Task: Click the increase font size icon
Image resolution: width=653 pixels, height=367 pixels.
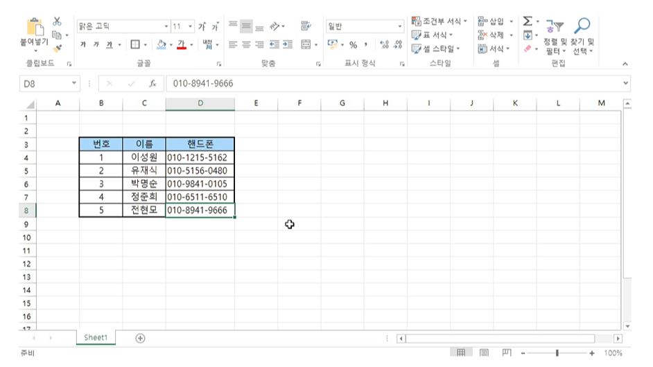Action: [202, 26]
